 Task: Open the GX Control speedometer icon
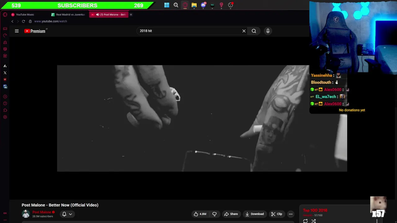click(5, 36)
